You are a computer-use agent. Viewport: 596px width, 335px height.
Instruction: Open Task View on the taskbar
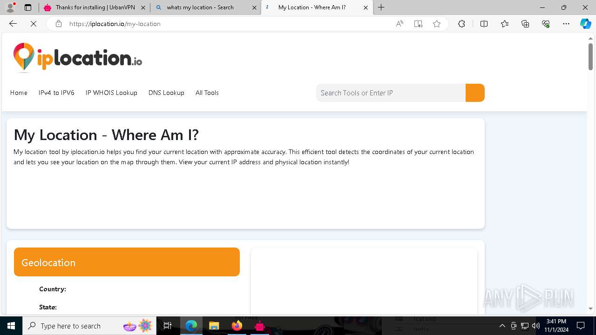tap(168, 326)
